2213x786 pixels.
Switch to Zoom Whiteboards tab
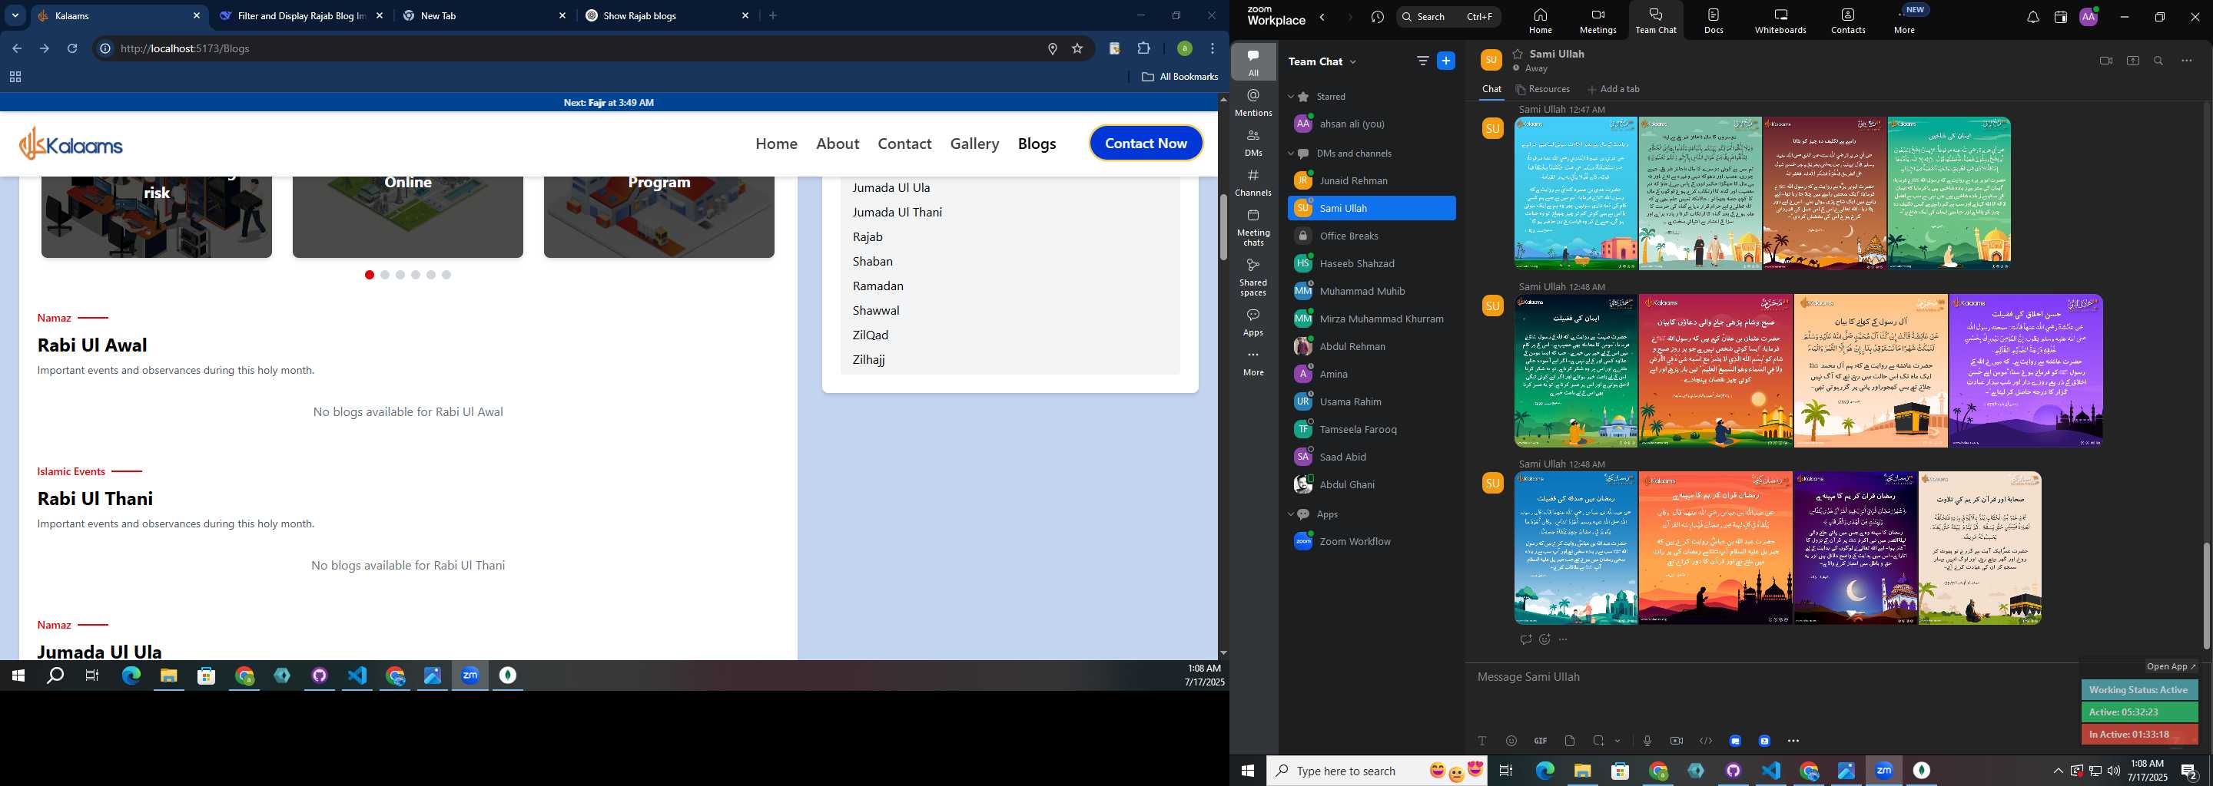tap(1780, 21)
